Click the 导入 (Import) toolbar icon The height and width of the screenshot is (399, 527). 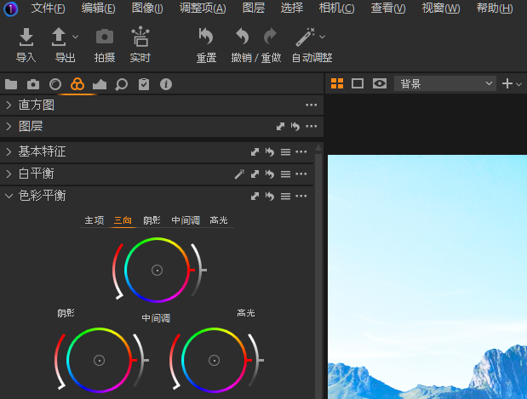(x=26, y=37)
